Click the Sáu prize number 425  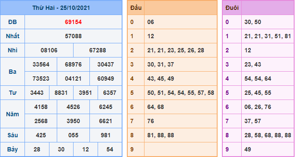41,135
